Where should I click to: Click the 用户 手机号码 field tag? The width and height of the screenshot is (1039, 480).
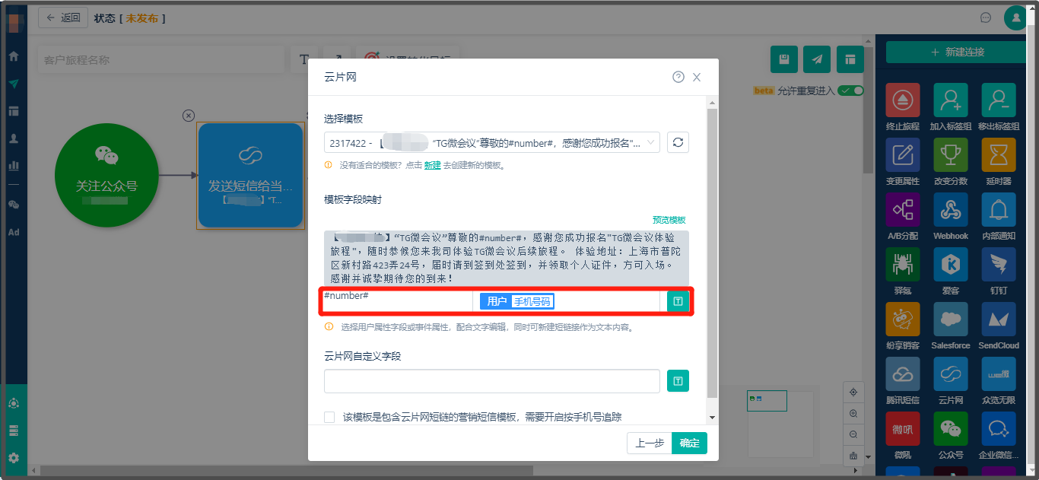(517, 301)
